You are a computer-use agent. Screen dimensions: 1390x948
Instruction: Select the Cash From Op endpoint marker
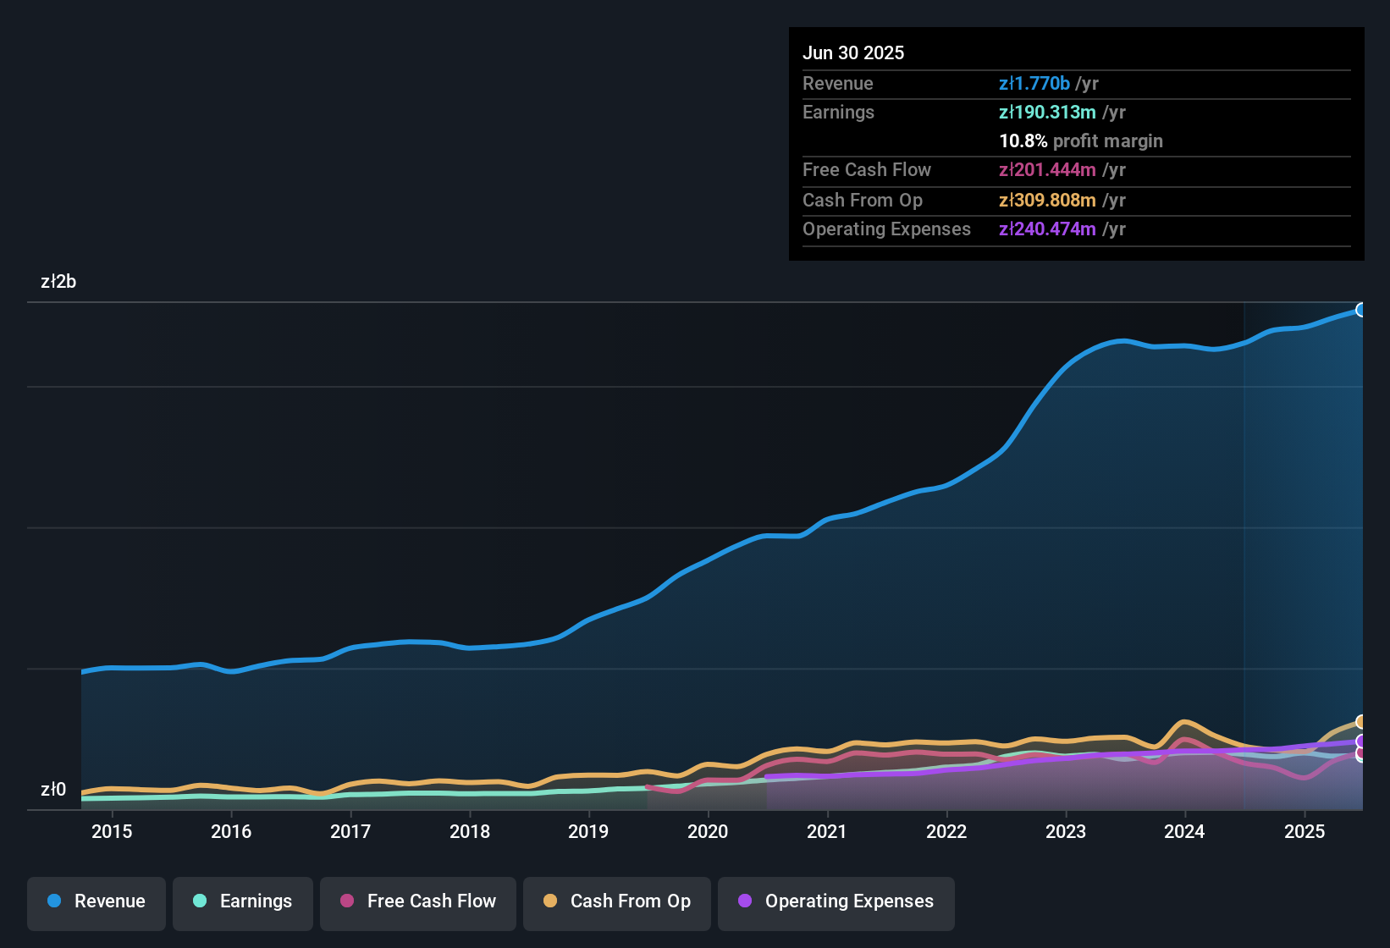pyautogui.click(x=1361, y=722)
